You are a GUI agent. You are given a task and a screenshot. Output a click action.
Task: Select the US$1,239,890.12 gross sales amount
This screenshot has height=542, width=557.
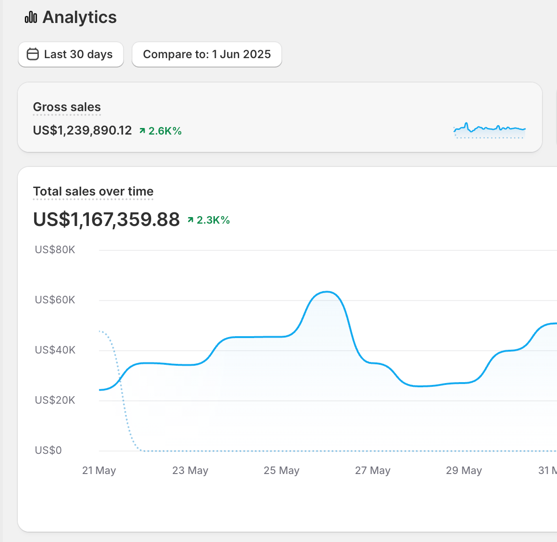click(x=82, y=130)
